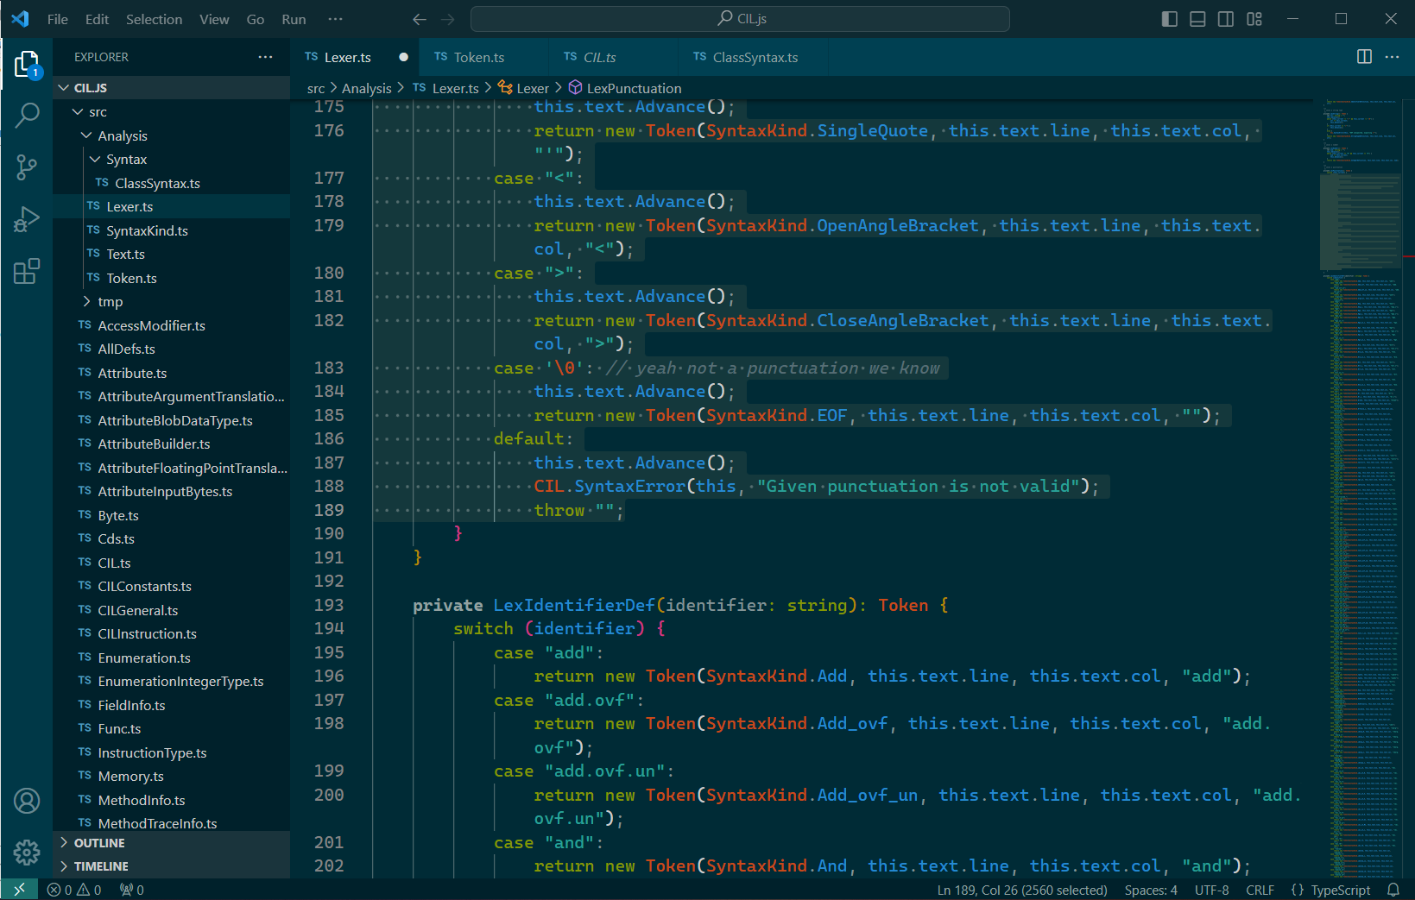Select the Lexer.ts editor tab
The height and width of the screenshot is (900, 1415).
(355, 57)
